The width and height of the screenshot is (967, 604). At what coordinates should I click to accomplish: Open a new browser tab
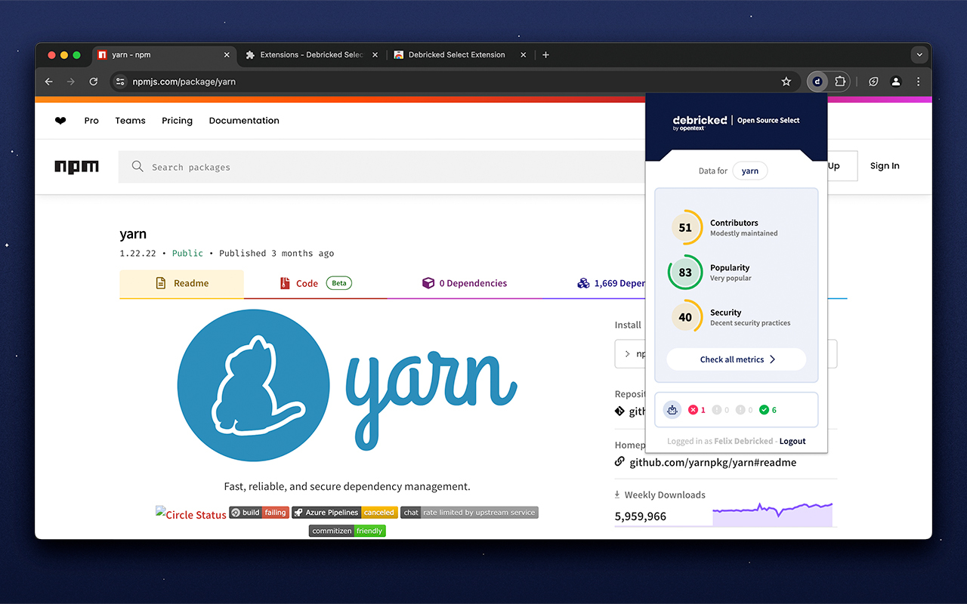[x=545, y=54]
